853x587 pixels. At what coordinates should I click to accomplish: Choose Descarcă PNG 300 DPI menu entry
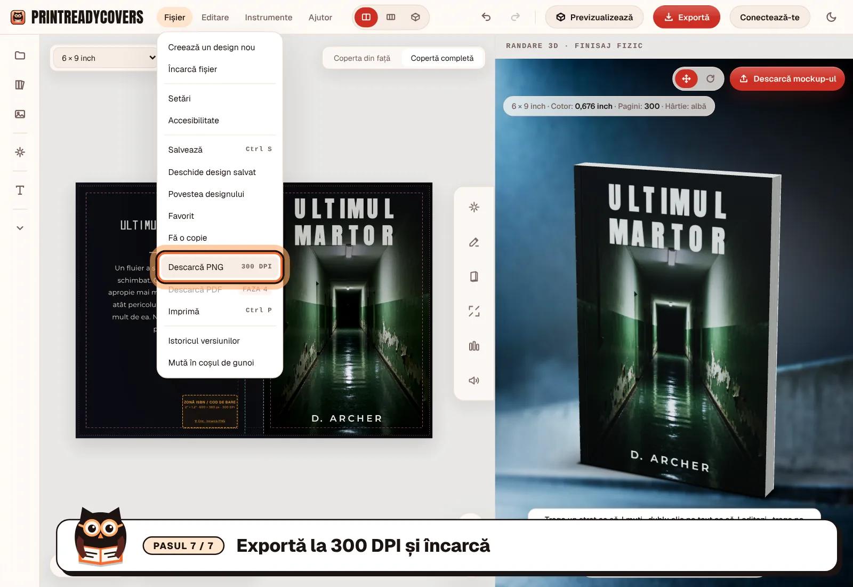220,267
